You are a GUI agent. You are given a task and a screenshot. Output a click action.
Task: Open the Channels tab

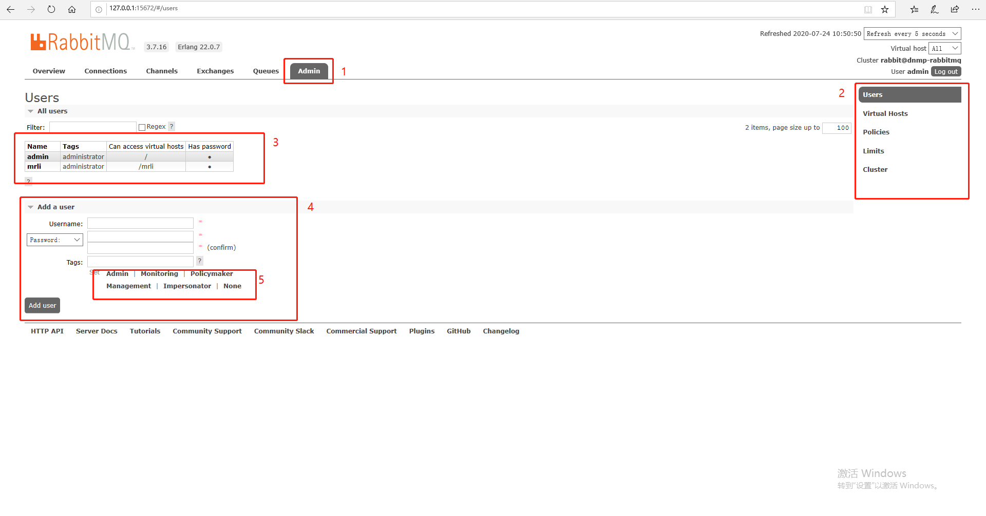coord(162,71)
